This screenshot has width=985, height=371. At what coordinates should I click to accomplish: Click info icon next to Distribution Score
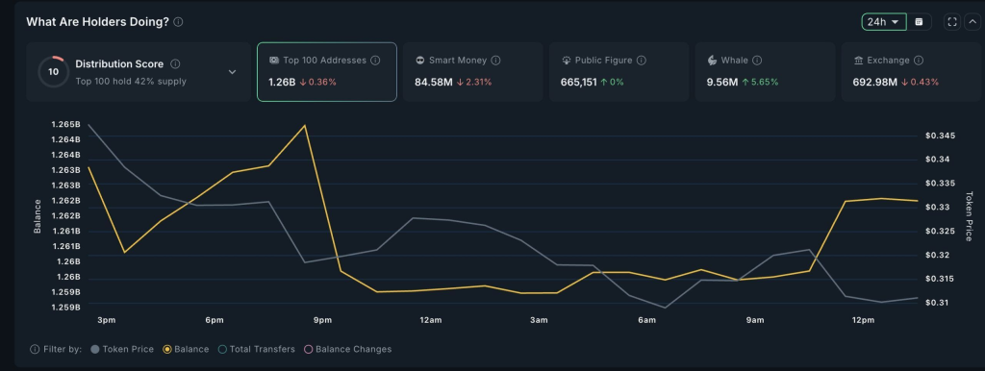175,64
